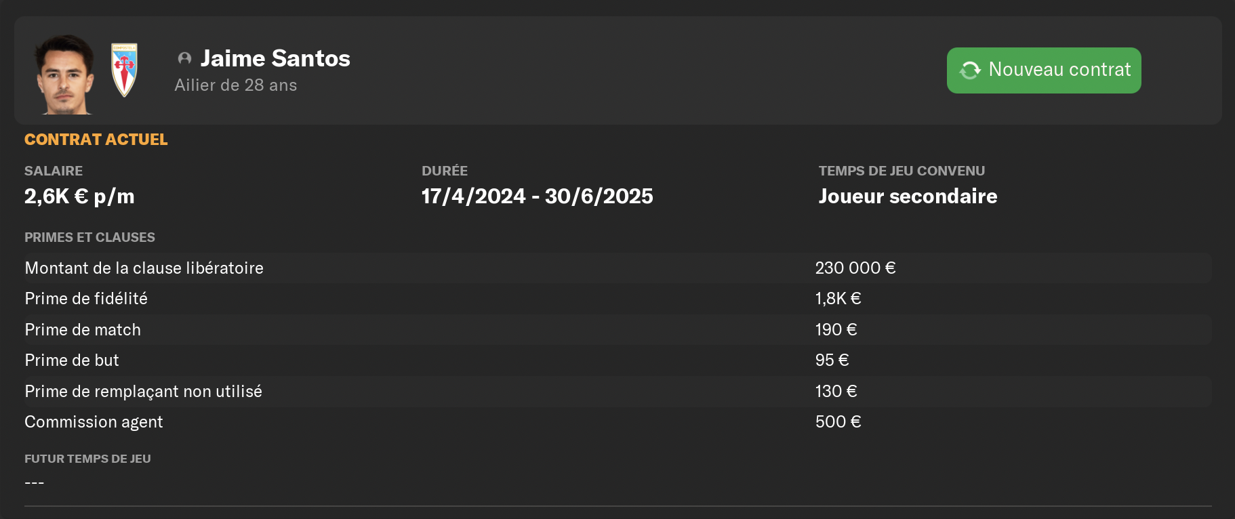Select the Prime de remplaçant non utilisé row
The height and width of the screenshot is (519, 1235).
tap(617, 391)
